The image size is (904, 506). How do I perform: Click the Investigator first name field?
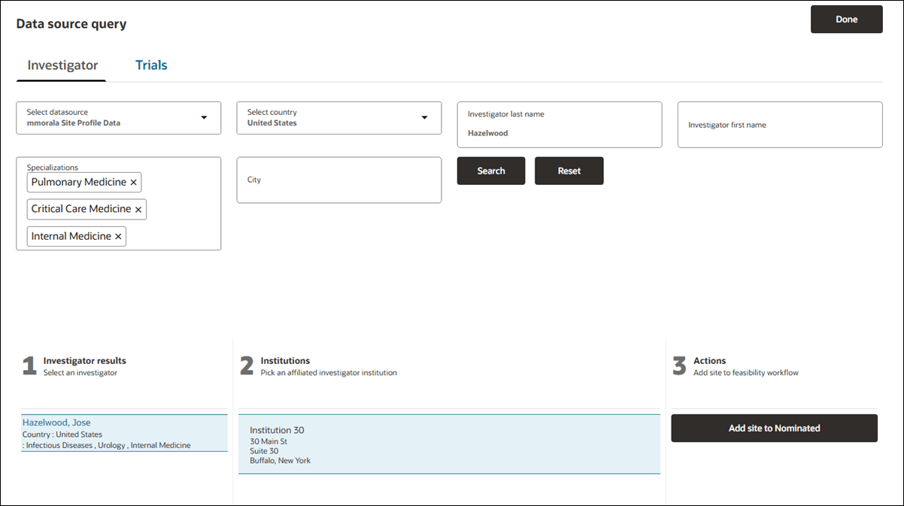coord(779,124)
